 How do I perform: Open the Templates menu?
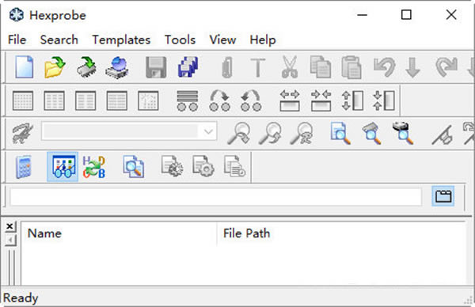(x=121, y=40)
